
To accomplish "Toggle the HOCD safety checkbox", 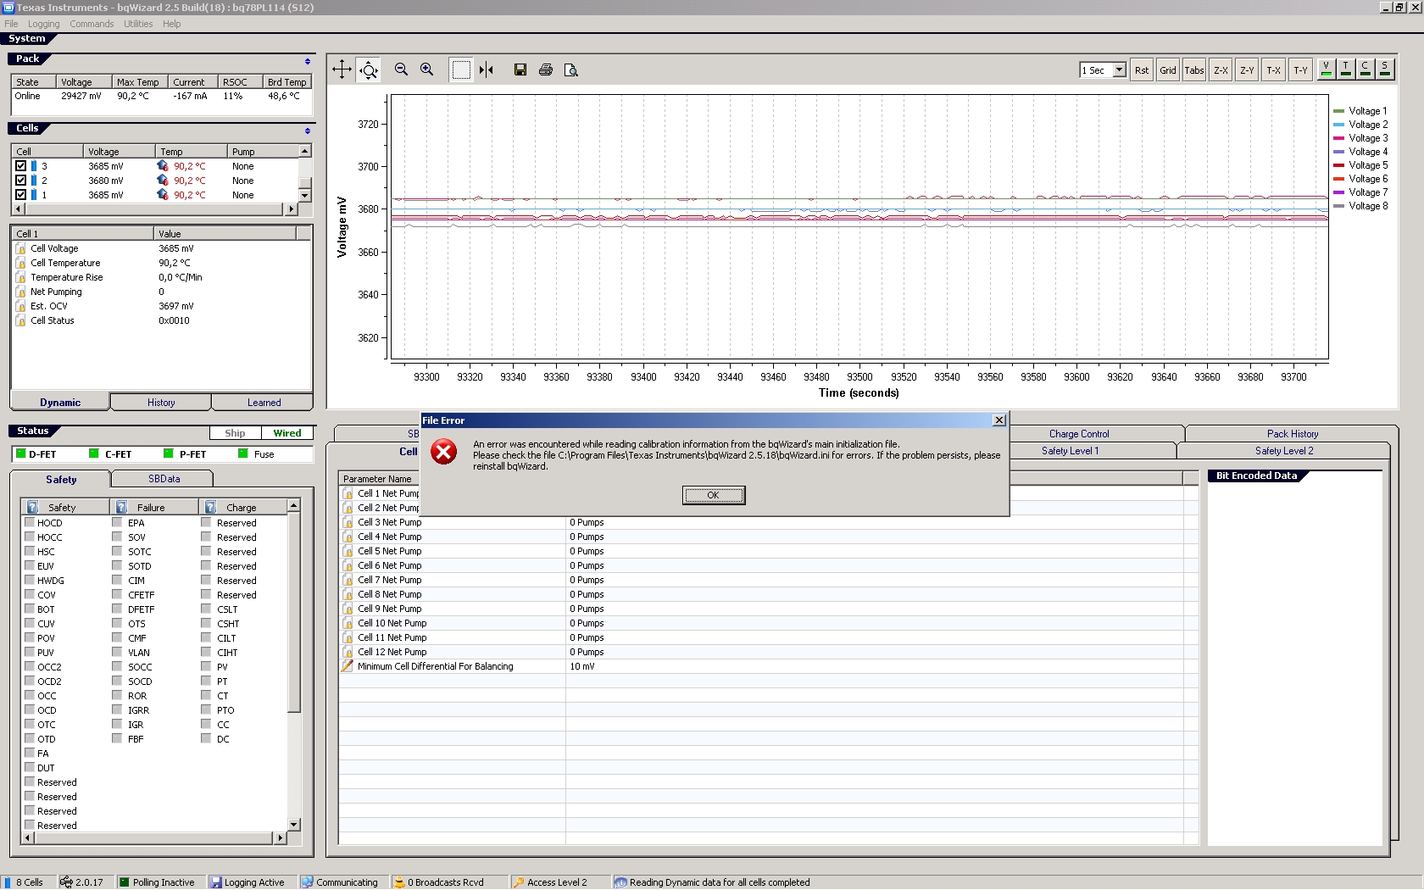I will (x=30, y=523).
